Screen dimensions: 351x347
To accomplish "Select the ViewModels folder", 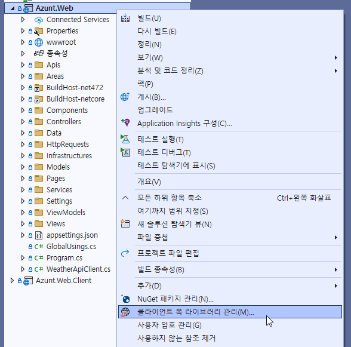I will (x=66, y=213).
